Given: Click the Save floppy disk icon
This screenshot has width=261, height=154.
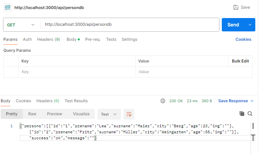Looking at the screenshot, I should click(236, 7).
